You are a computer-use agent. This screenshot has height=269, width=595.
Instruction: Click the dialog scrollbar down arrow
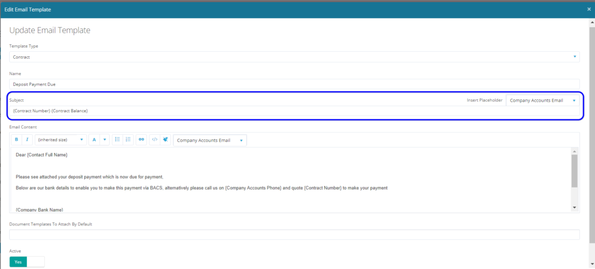pyautogui.click(x=592, y=263)
